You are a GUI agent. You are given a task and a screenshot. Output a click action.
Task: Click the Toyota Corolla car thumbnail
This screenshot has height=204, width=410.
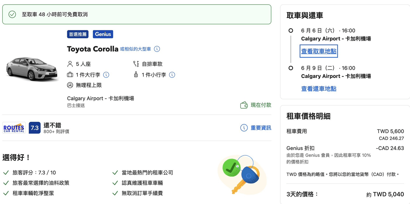pyautogui.click(x=31, y=69)
